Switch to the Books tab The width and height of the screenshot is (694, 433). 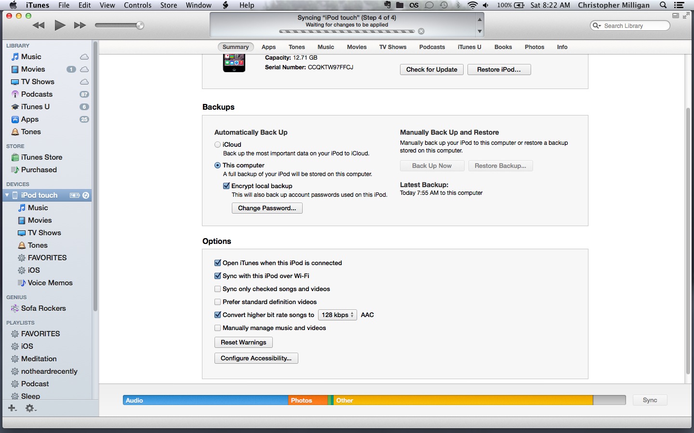(503, 47)
